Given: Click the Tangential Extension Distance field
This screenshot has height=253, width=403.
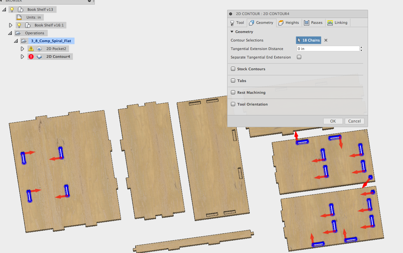Looking at the screenshot, I should coord(328,49).
